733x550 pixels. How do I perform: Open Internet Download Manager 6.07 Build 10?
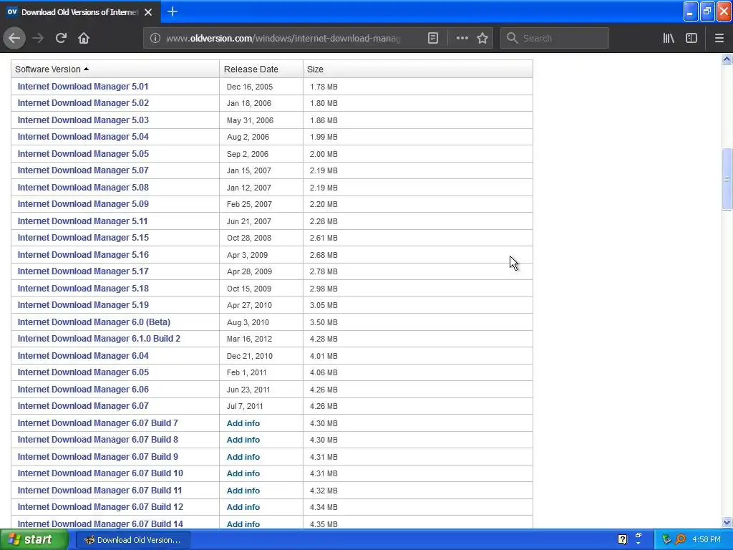(100, 473)
